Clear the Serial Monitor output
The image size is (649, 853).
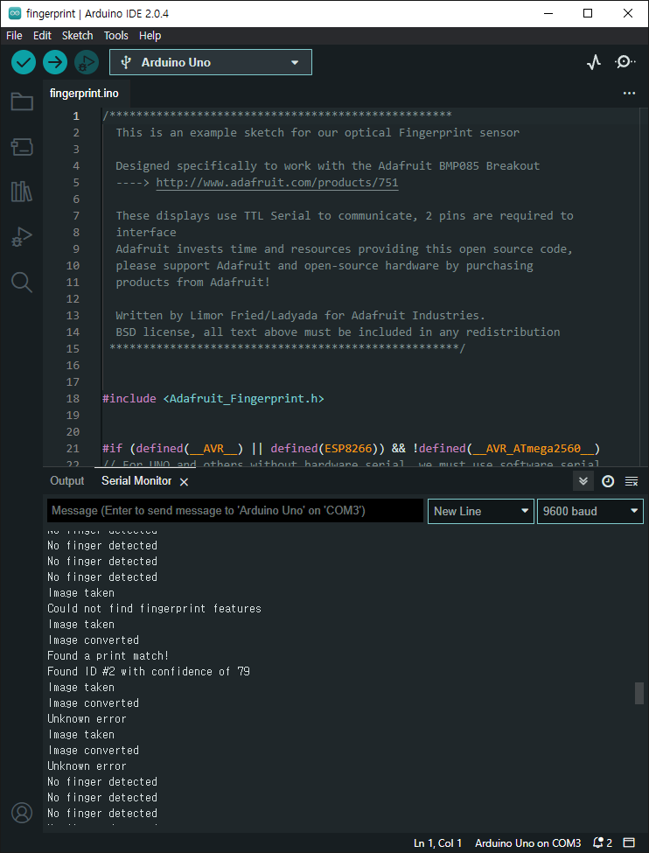pyautogui.click(x=631, y=481)
